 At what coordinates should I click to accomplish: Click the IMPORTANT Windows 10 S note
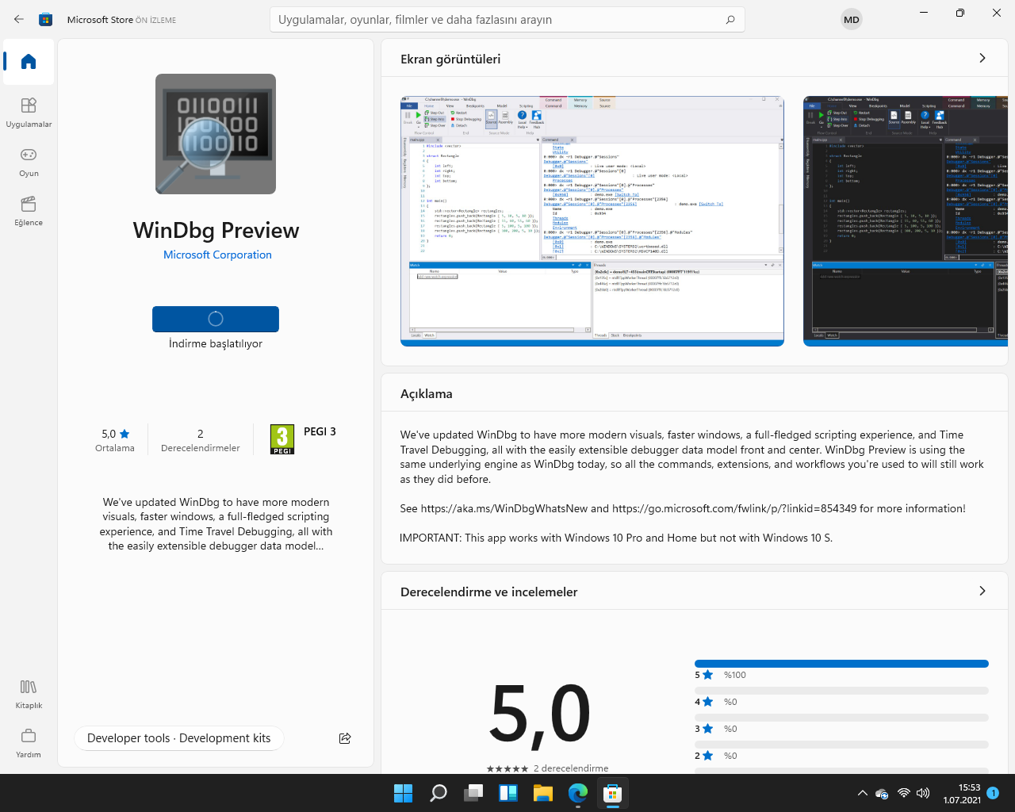(x=616, y=538)
